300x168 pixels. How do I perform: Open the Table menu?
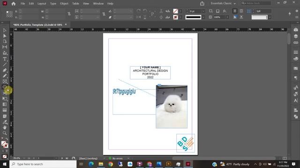tap(75, 4)
